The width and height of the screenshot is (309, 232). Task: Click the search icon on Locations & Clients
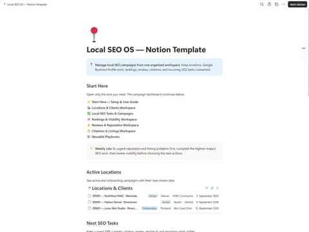click(218, 188)
